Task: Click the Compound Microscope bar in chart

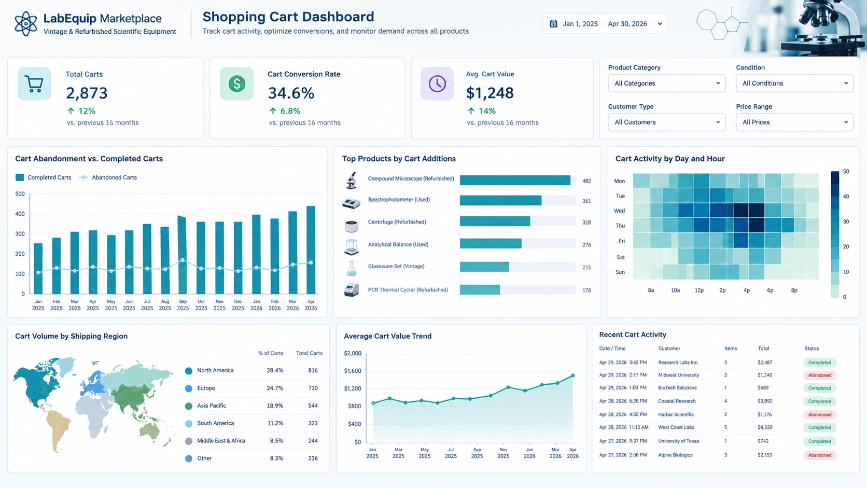Action: [515, 180]
